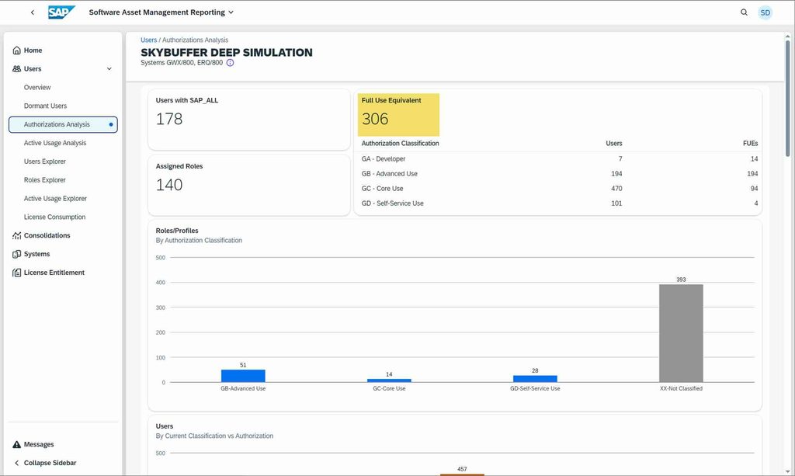Click the Systems label in sidebar
Viewport: 795px width, 476px height.
point(37,254)
